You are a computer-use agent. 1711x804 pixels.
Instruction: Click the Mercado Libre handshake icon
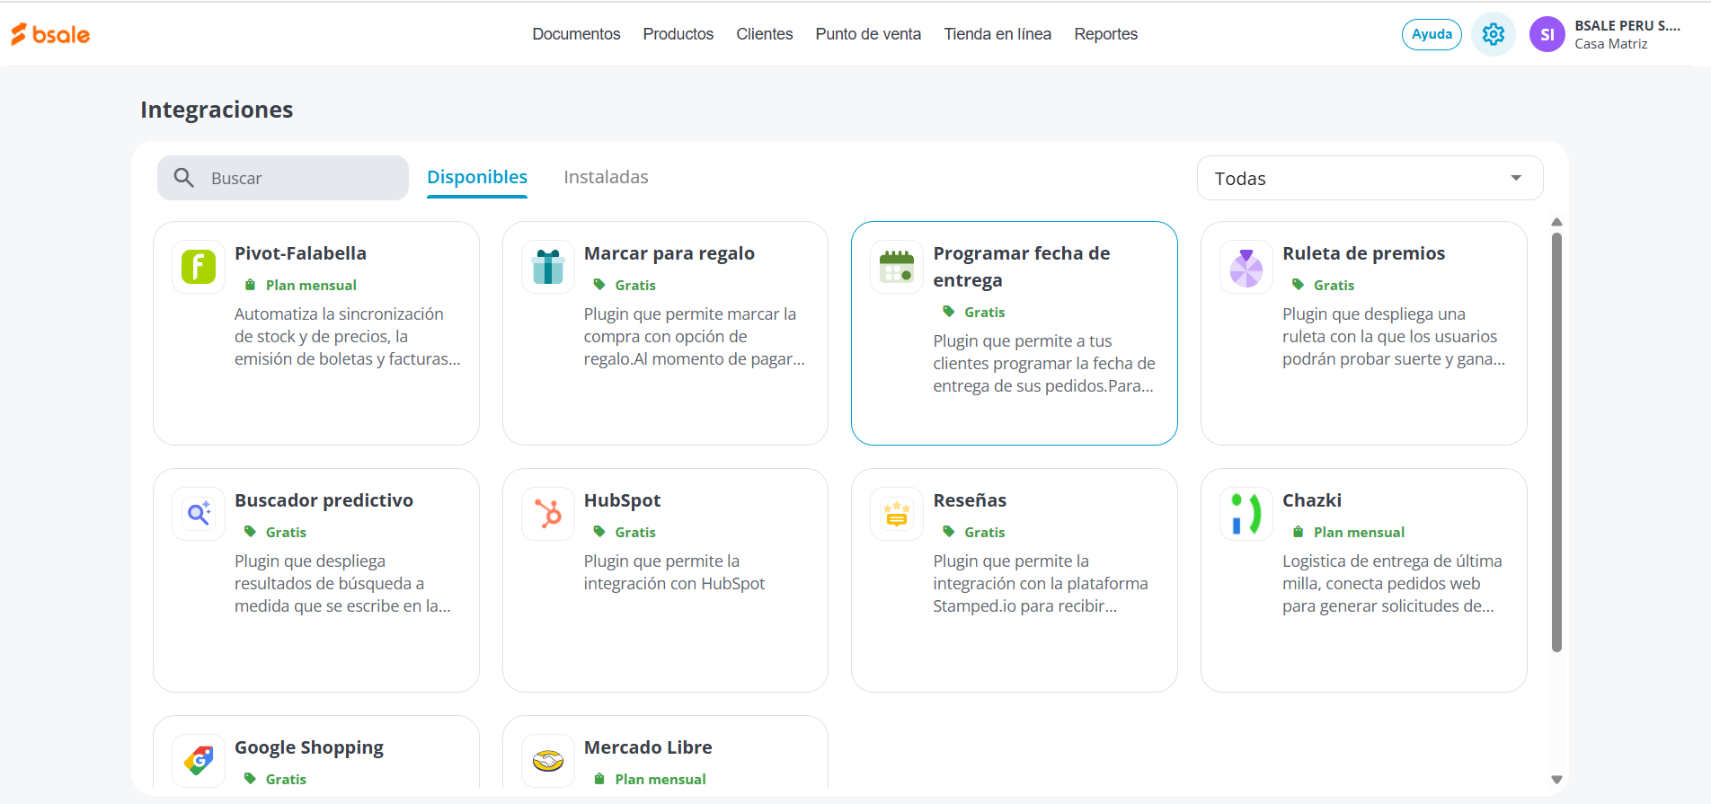point(548,761)
